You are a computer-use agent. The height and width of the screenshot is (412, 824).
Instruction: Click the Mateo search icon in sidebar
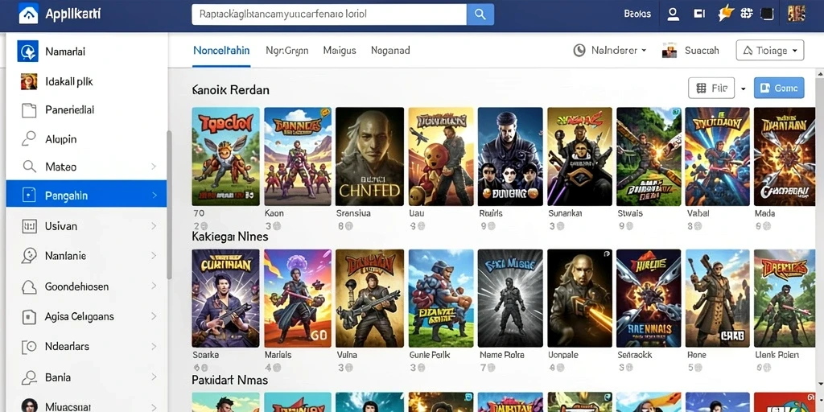29,167
